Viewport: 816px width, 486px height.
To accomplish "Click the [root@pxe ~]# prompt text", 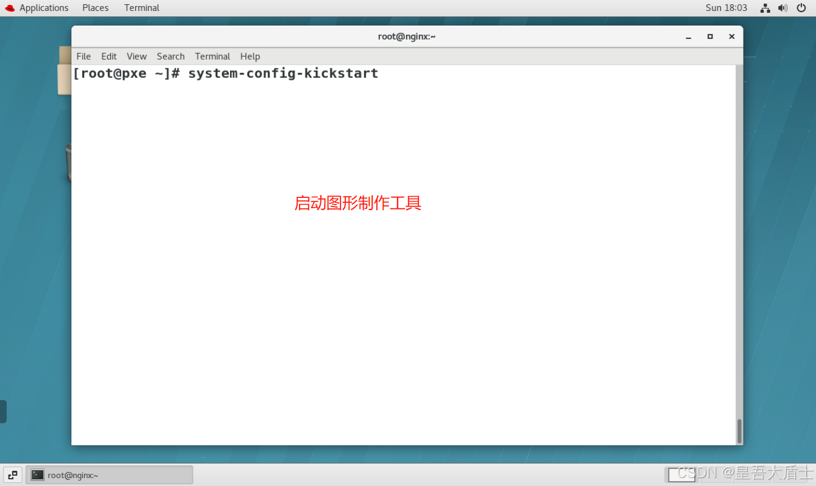I will (127, 74).
